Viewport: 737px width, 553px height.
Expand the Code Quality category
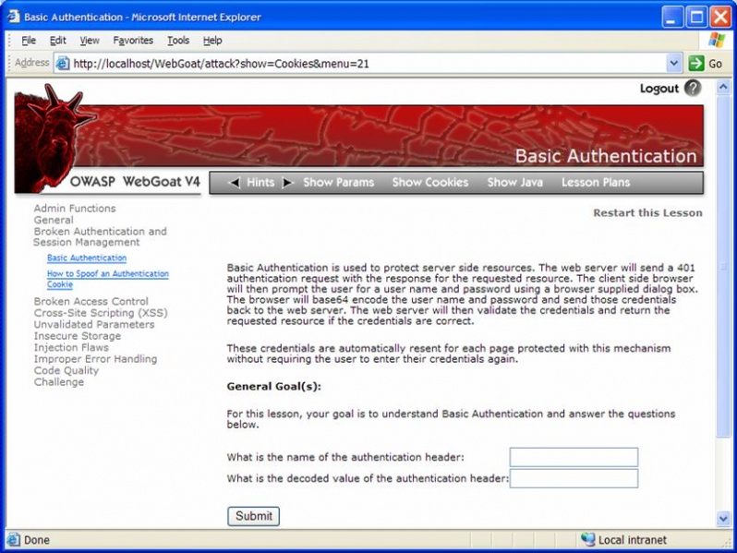pos(66,370)
